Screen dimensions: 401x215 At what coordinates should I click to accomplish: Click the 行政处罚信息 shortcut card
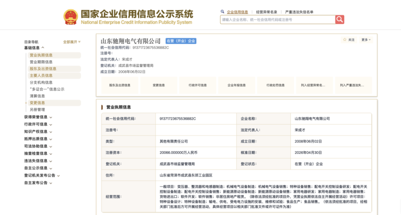pyautogui.click(x=275, y=85)
